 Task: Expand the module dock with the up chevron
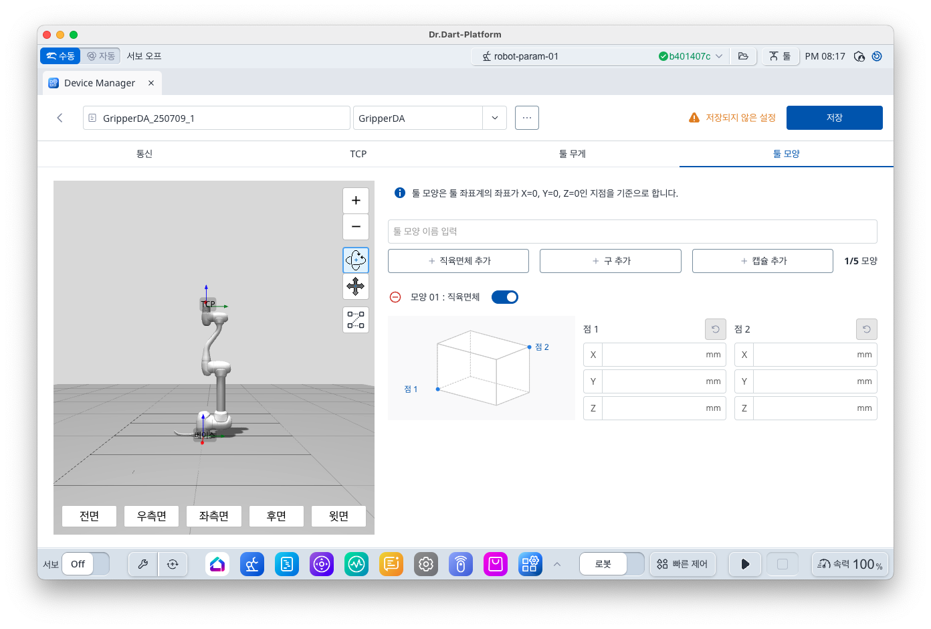click(557, 564)
